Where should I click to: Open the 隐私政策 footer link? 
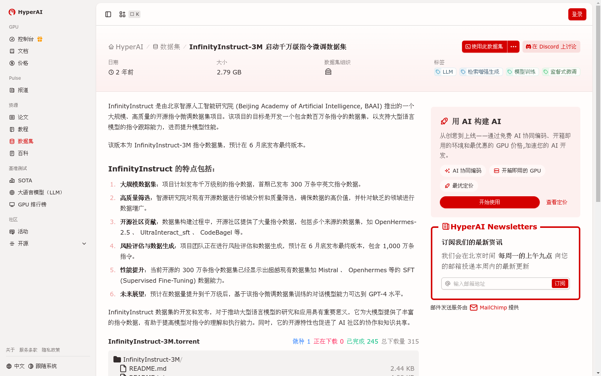click(51, 350)
